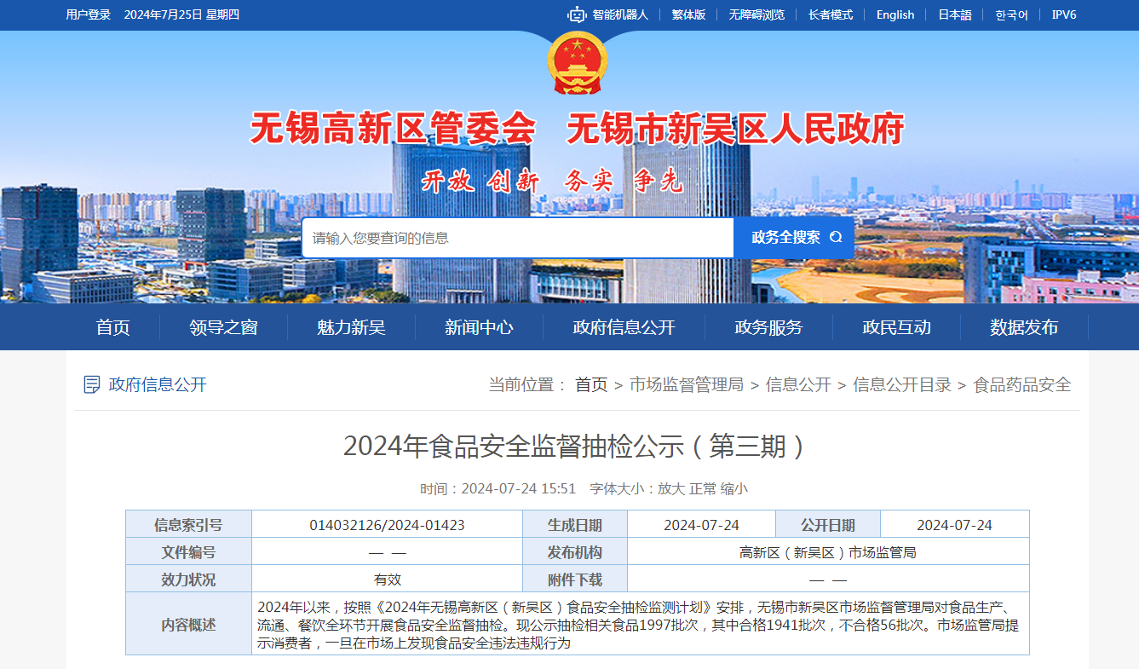The image size is (1139, 669).
Task: Click the 内容概述 label cell
Action: coord(188,625)
